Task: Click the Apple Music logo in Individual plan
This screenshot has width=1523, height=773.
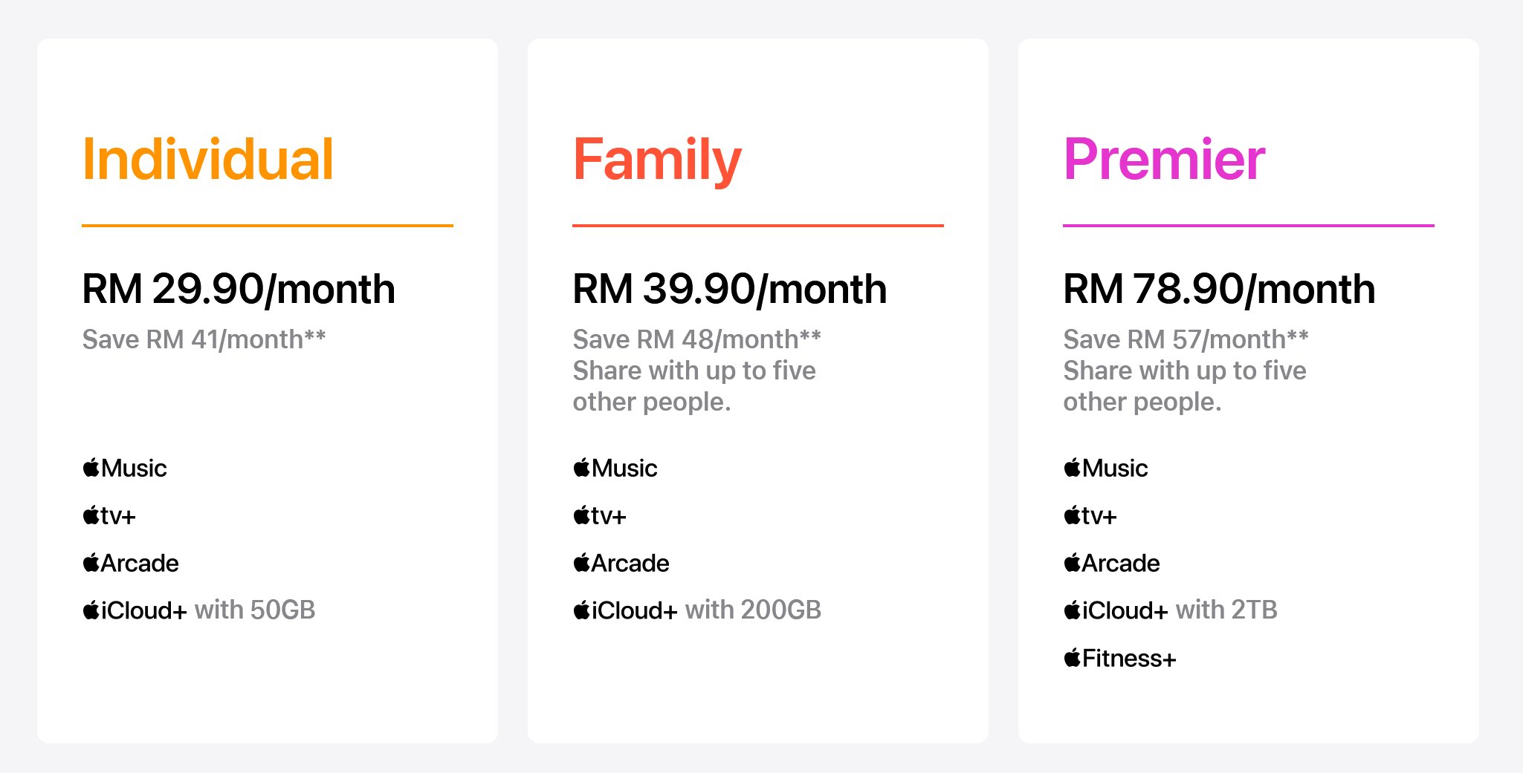Action: (x=125, y=468)
